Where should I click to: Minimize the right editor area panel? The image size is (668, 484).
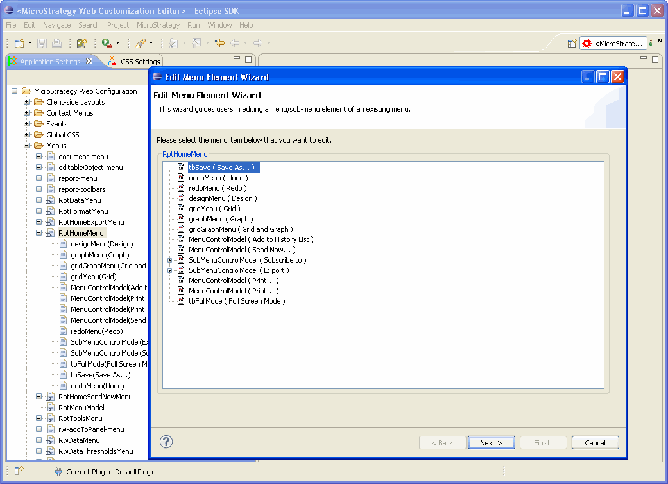point(644,58)
